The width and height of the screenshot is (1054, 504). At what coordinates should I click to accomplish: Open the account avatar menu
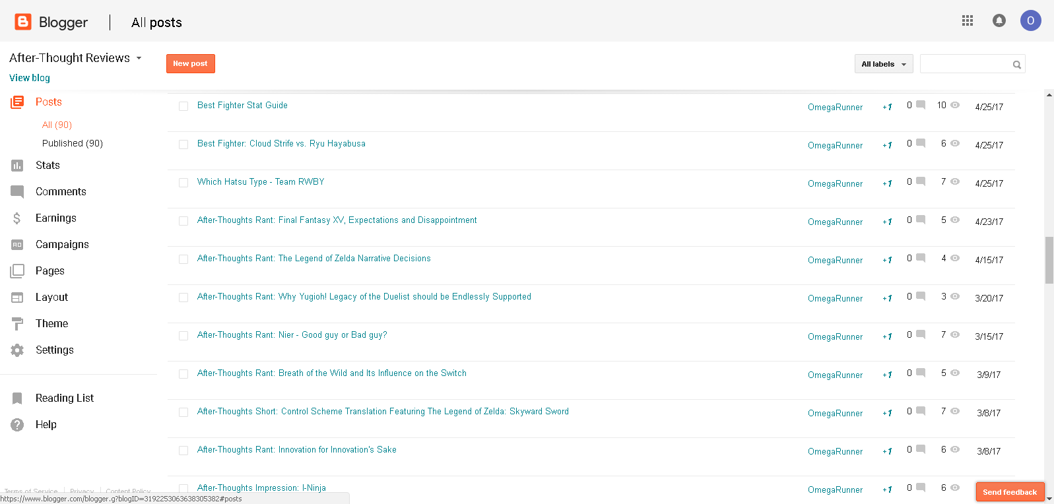click(1031, 21)
